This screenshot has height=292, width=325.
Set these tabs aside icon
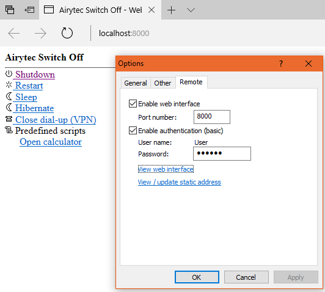point(29,10)
